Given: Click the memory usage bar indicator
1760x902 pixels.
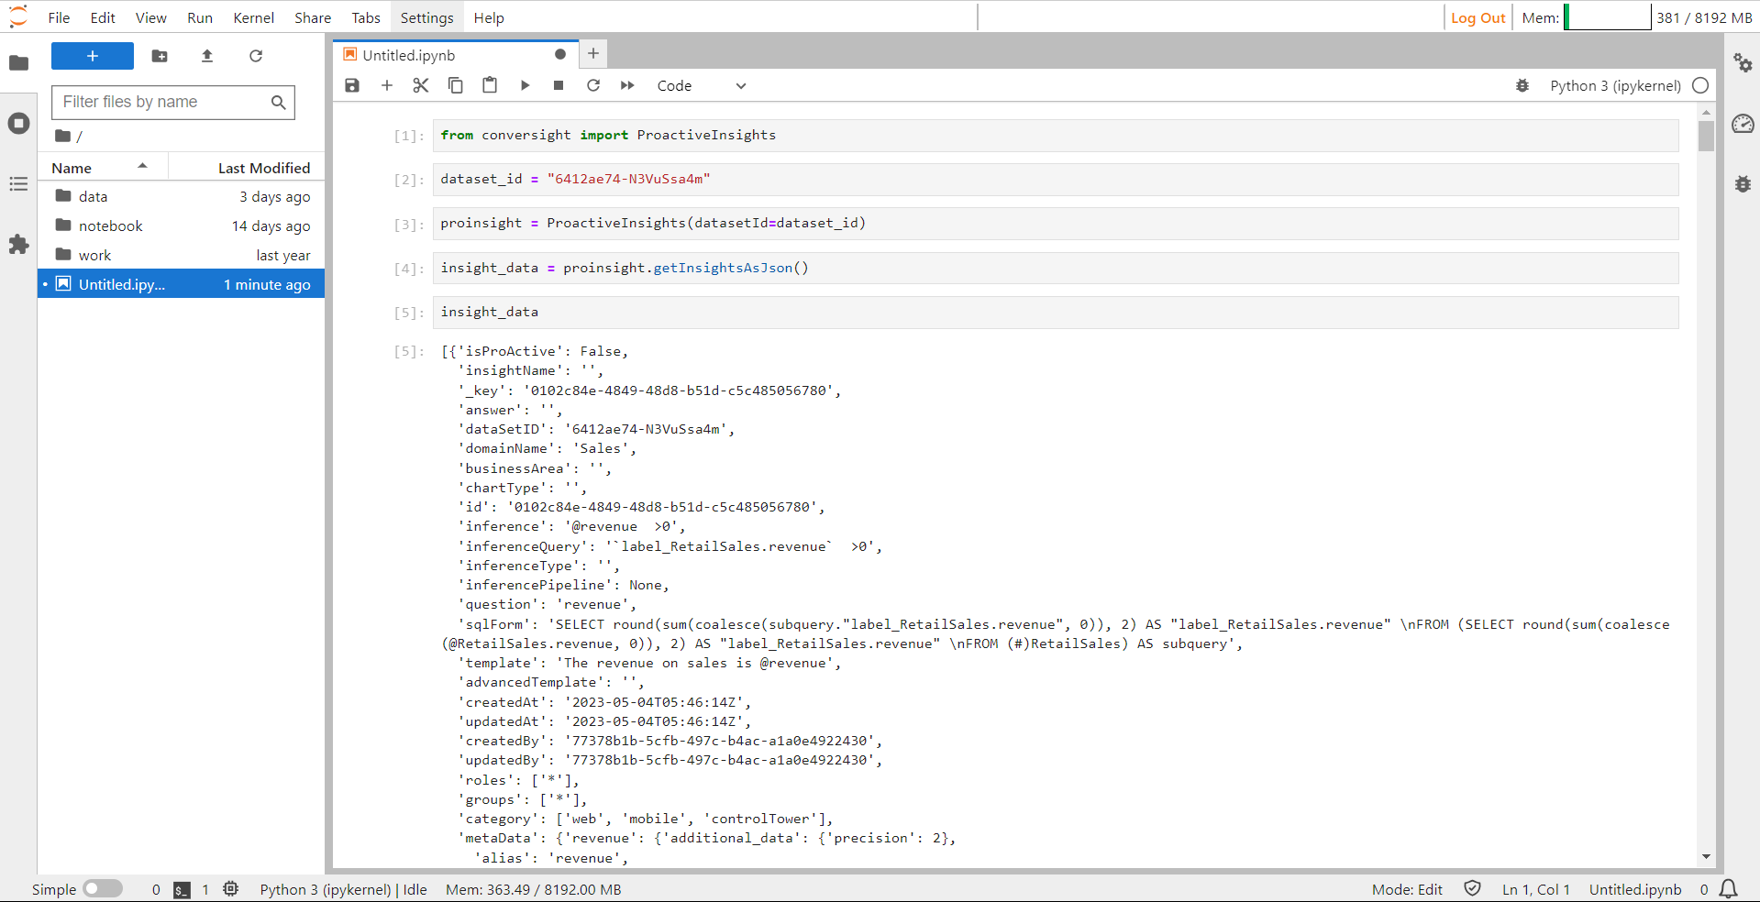Looking at the screenshot, I should point(1608,17).
